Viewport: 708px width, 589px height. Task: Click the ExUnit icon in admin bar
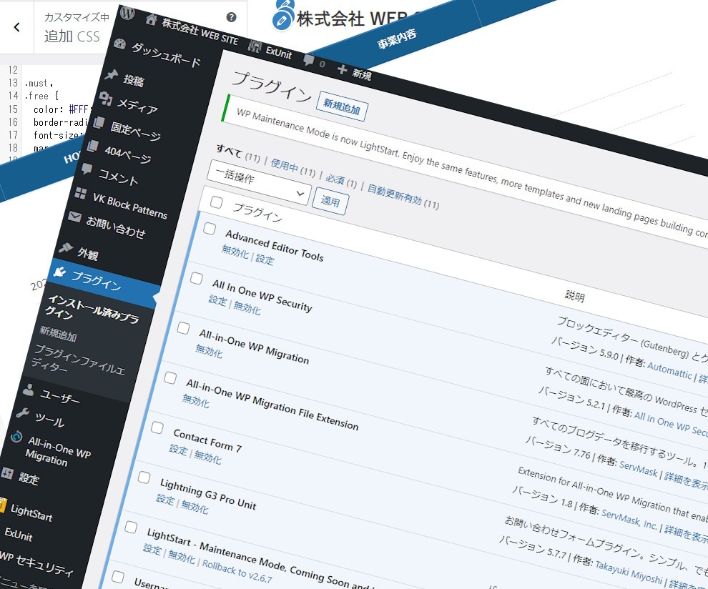tap(255, 46)
